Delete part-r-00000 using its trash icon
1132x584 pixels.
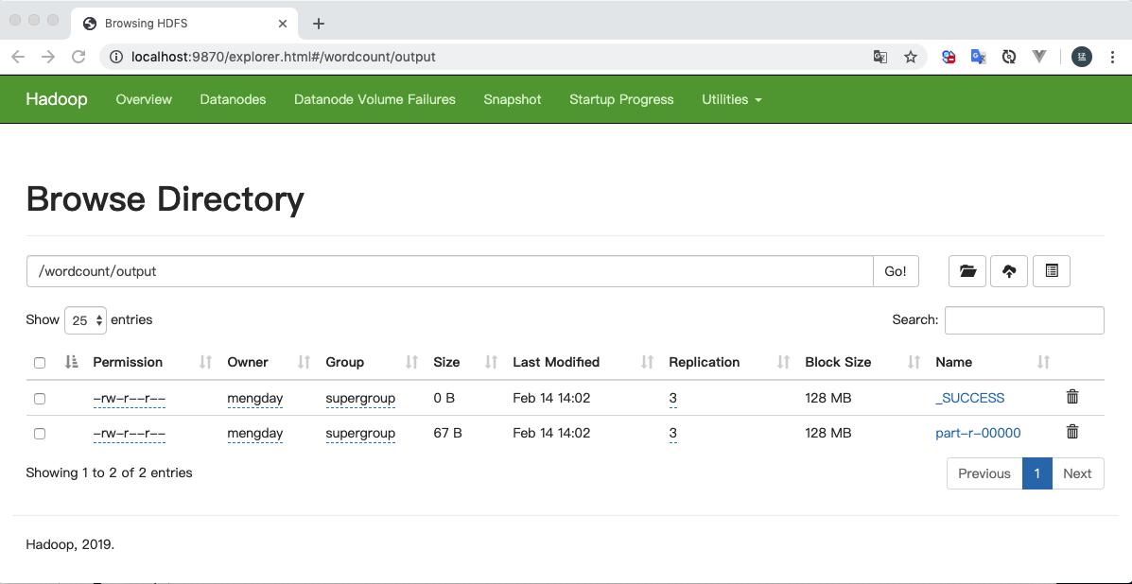pyautogui.click(x=1071, y=432)
